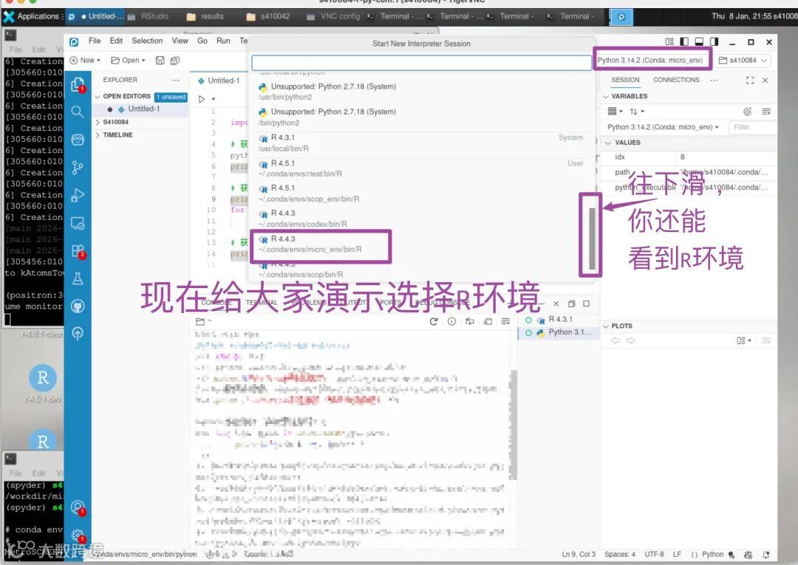The width and height of the screenshot is (798, 565).
Task: Switch to the SESSION tab
Action: (x=625, y=80)
